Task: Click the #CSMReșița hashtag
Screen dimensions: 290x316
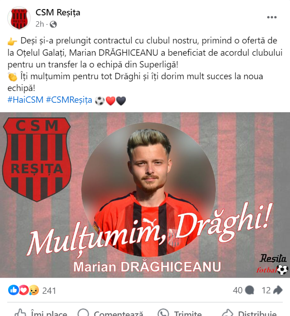Action: 69,100
